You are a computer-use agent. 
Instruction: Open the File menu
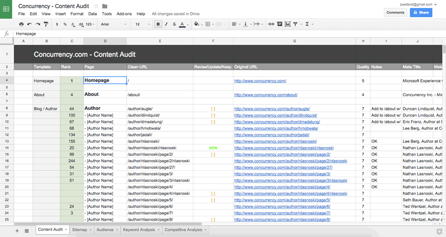pyautogui.click(x=21, y=14)
